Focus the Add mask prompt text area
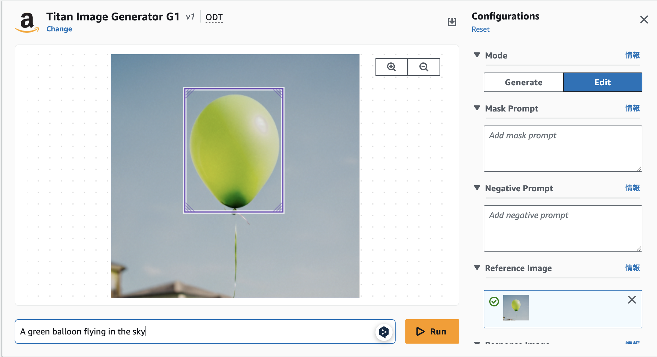This screenshot has height=357, width=657. (562, 149)
